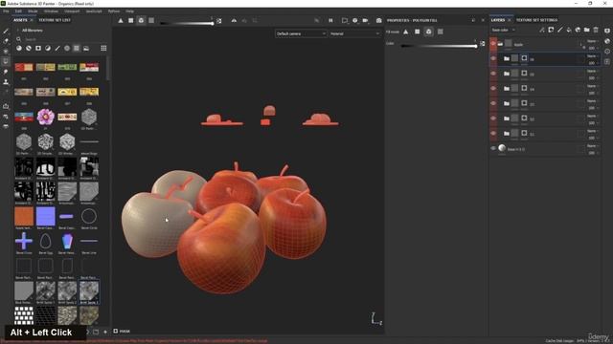Select the Eraser tool in left toolbar
Viewport: 613px width, 344px height.
click(x=6, y=41)
